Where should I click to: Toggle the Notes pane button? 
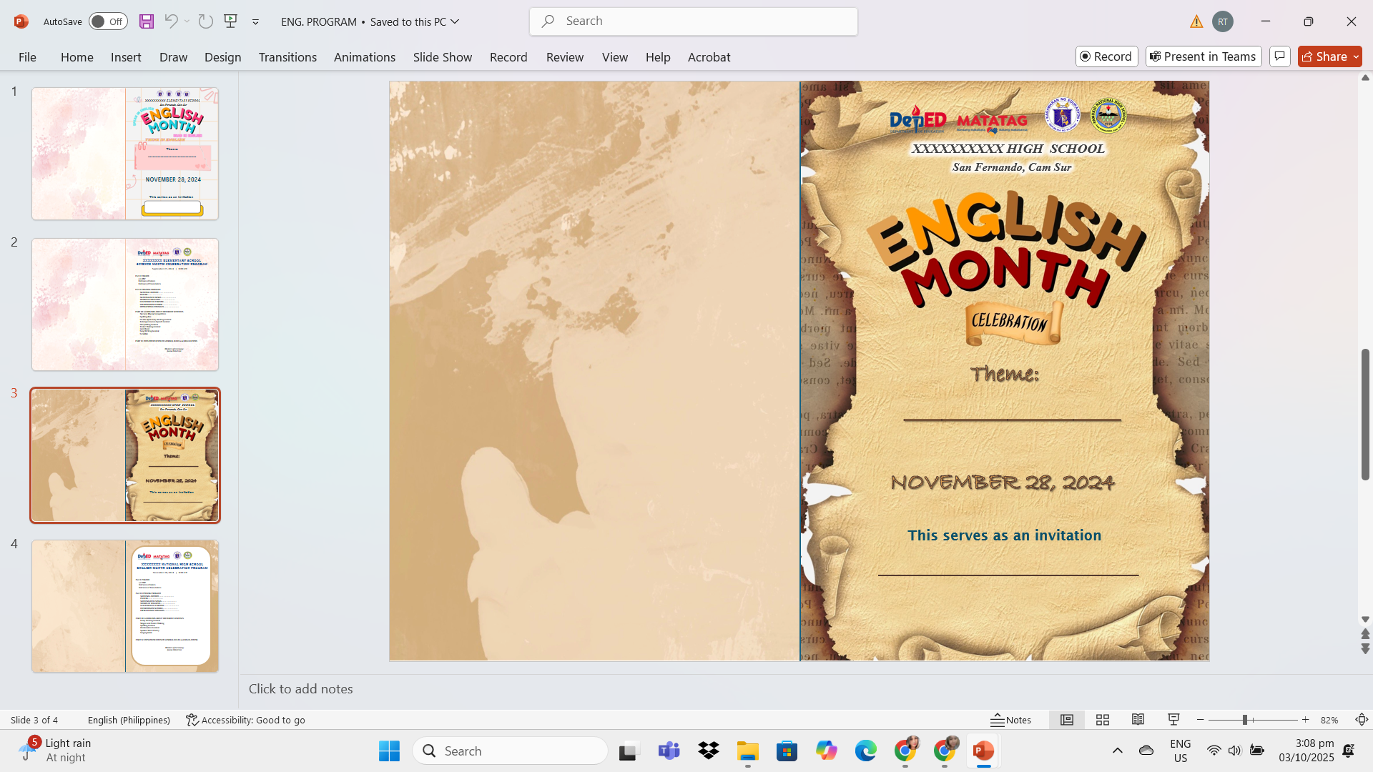pos(1011,720)
